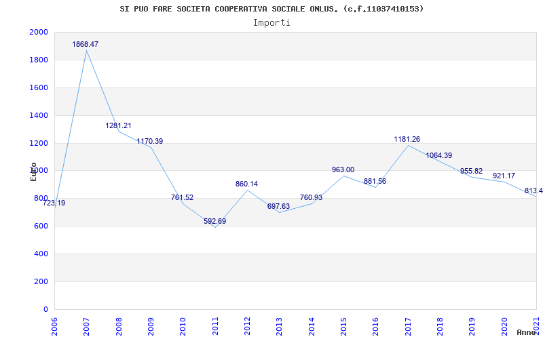Click the 955.82 data label
This screenshot has width=543, height=339.
[471, 172]
